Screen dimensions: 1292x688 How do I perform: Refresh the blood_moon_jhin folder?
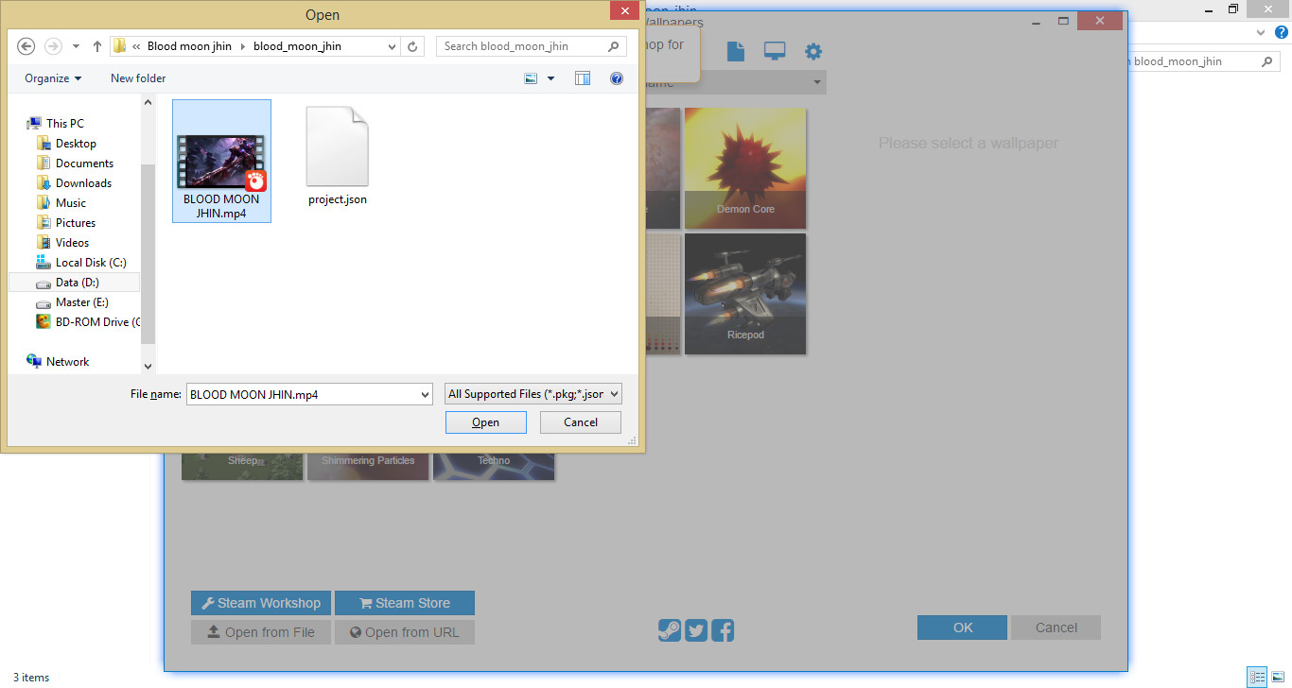(412, 46)
